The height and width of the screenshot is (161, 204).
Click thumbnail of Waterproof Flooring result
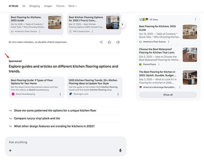coord(190,55)
